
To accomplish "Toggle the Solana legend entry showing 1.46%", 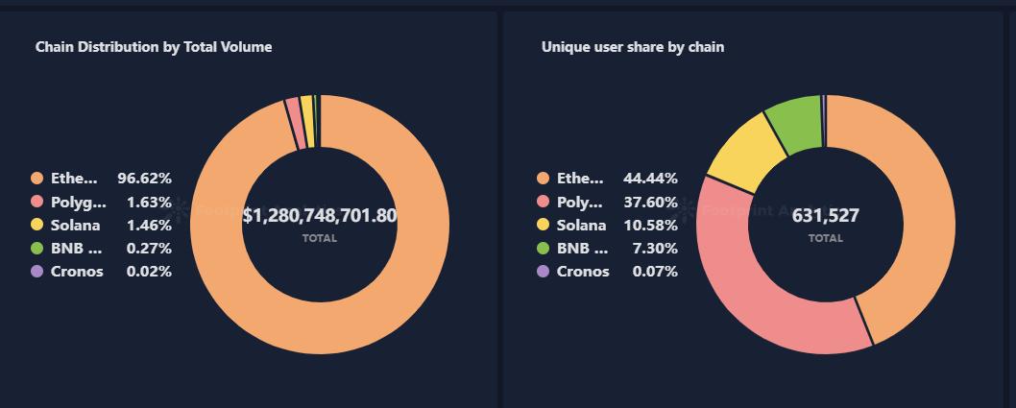I will click(101, 225).
